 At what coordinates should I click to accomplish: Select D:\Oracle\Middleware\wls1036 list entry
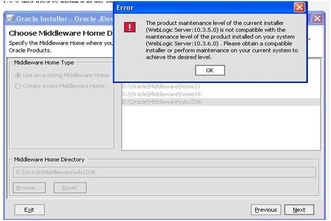click(221, 102)
